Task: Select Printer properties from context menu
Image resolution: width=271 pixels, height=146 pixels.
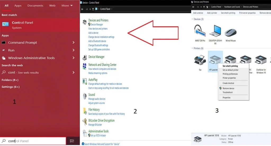Action: (x=229, y=78)
